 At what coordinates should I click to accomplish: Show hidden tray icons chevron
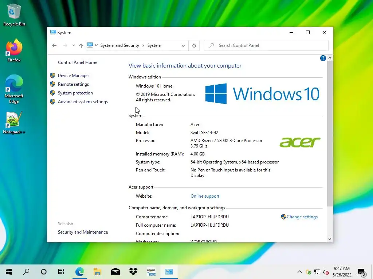coord(300,272)
